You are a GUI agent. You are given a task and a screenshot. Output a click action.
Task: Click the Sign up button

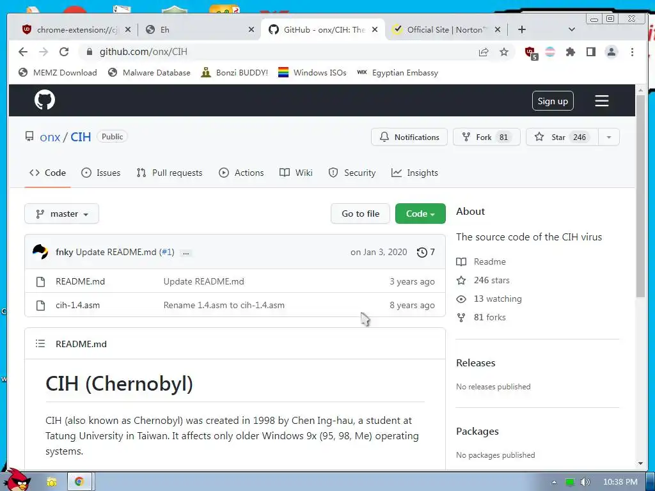553,101
